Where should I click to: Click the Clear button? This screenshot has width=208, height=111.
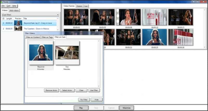pyautogui.click(x=81, y=90)
